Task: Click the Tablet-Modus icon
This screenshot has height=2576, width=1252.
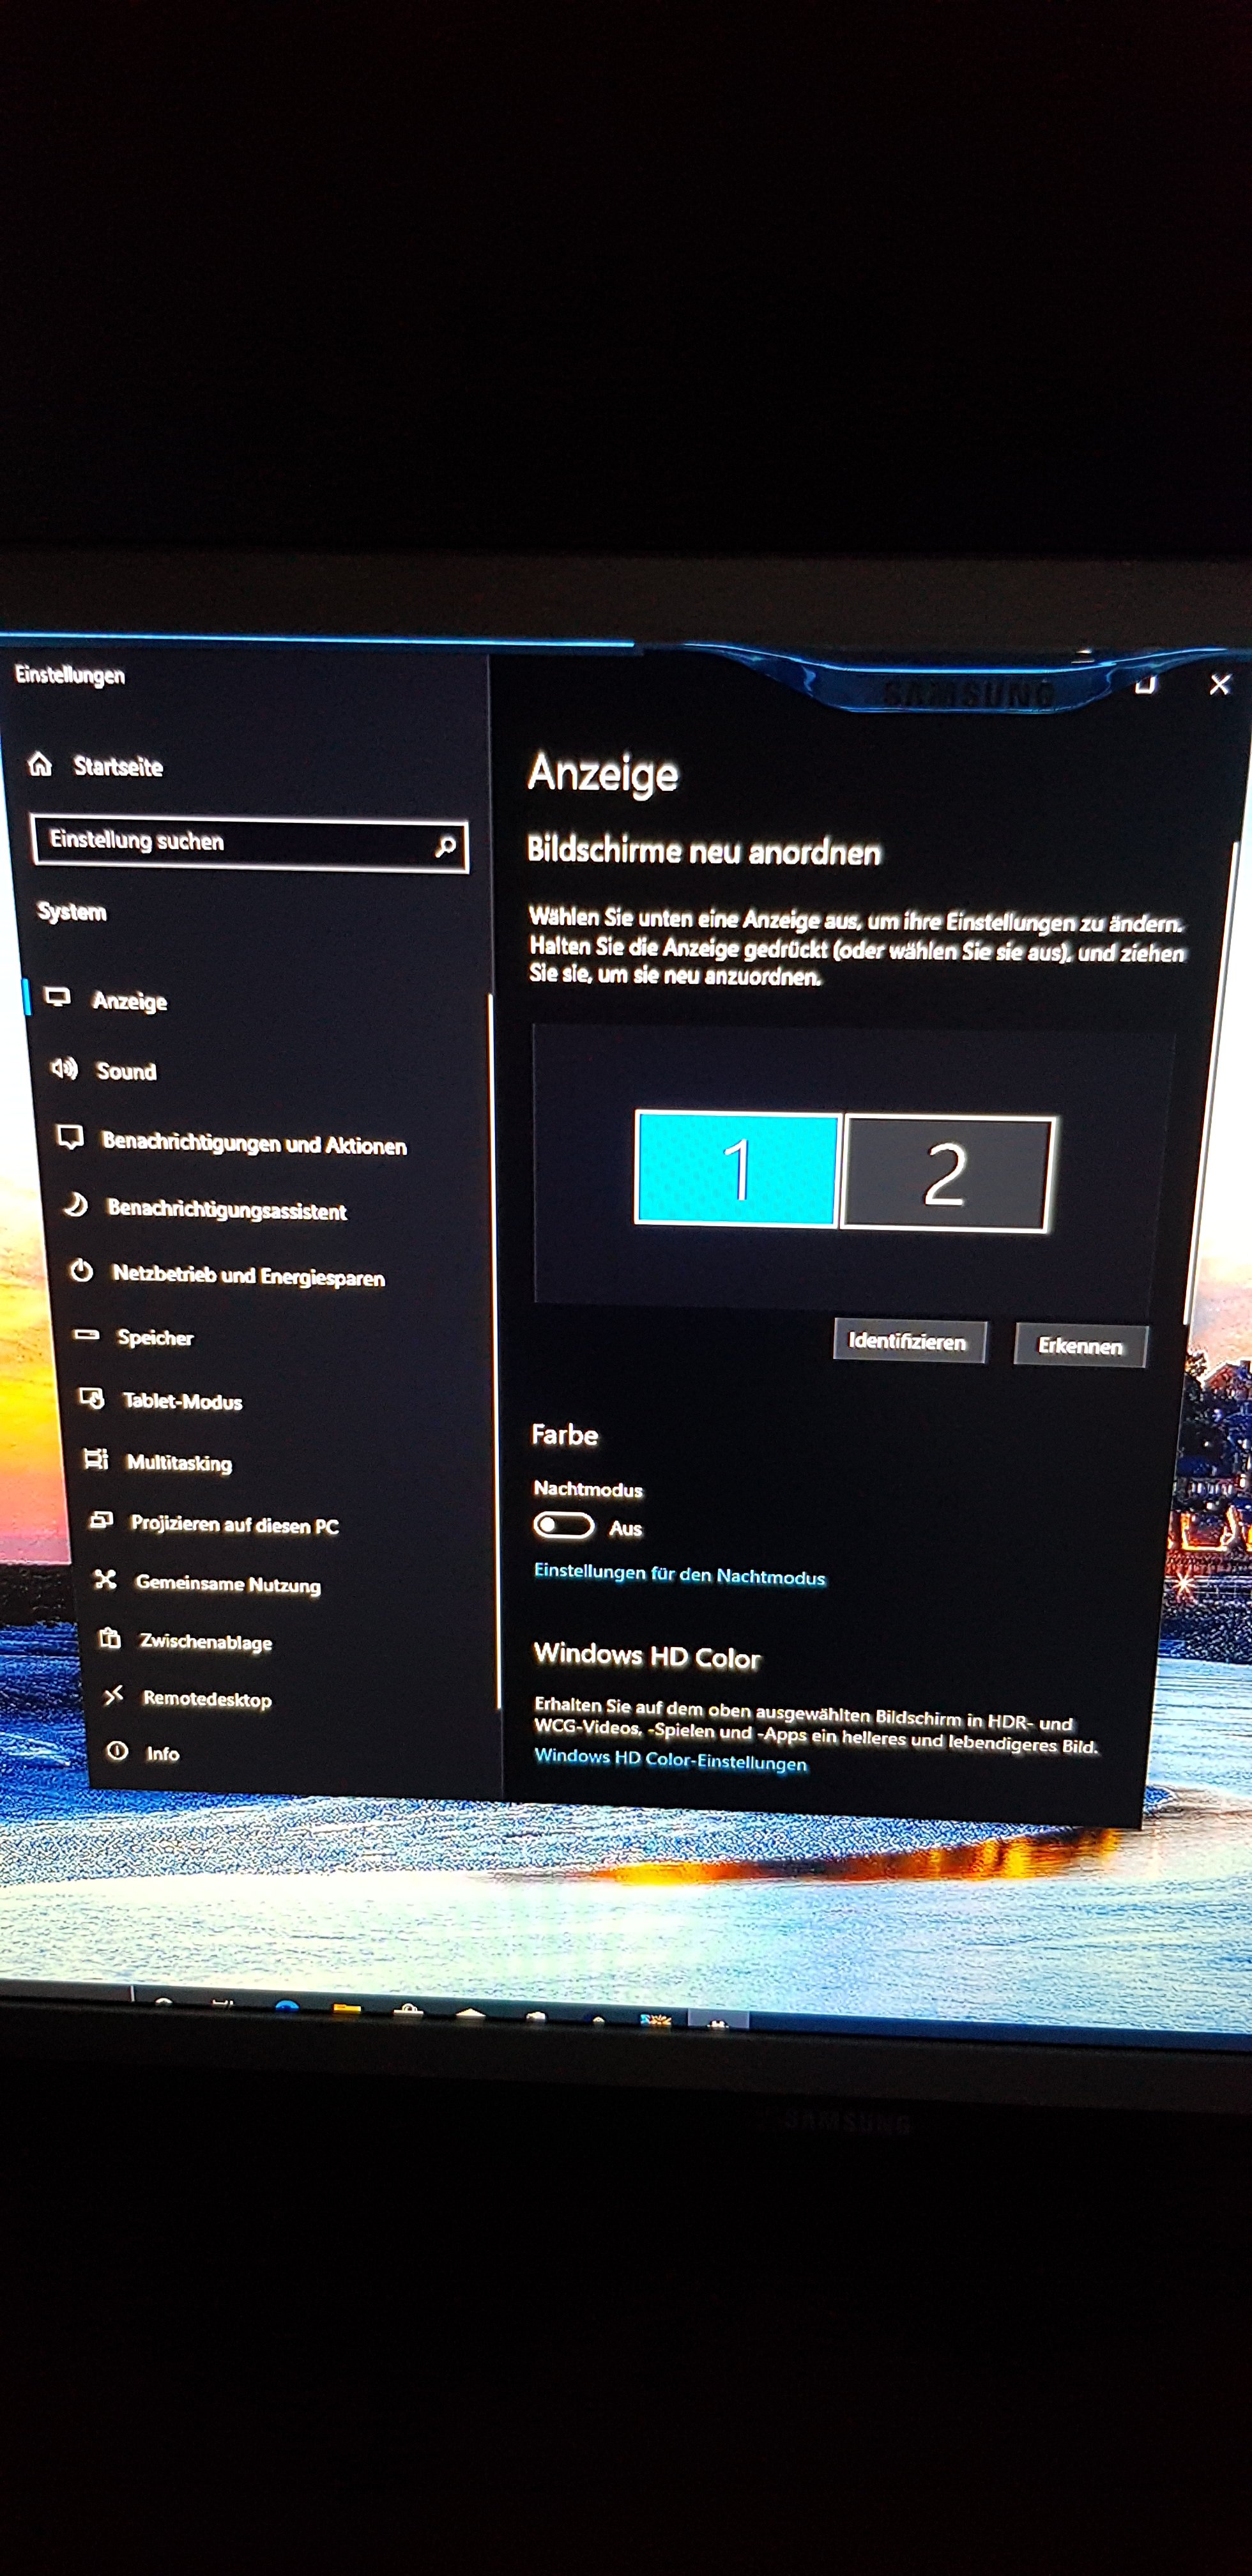Action: (x=91, y=1398)
